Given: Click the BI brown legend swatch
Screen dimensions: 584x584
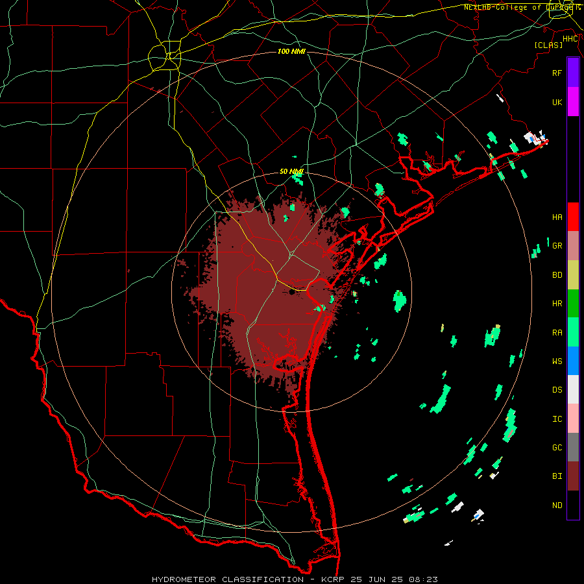Looking at the screenshot, I should (573, 476).
